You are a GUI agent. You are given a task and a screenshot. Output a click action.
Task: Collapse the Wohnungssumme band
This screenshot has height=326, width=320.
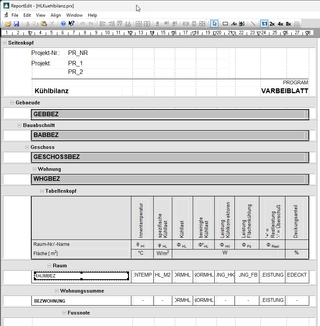click(57, 291)
